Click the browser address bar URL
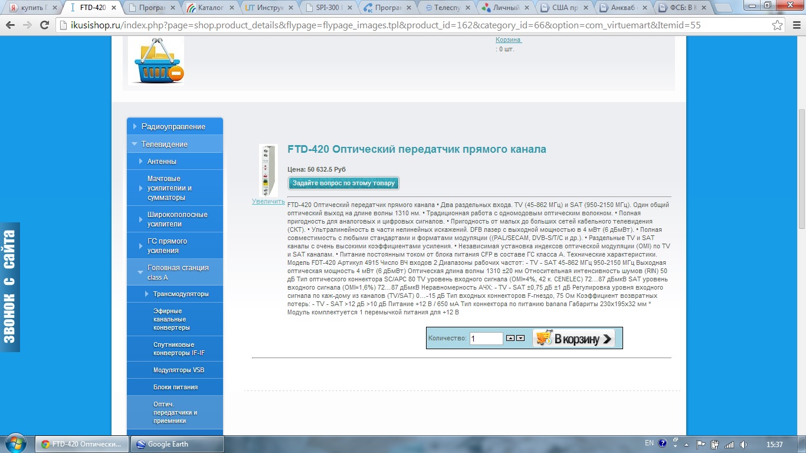Image resolution: width=806 pixels, height=453 pixels. point(413,26)
